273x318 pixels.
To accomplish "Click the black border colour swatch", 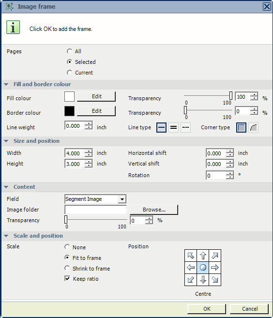I will 69,111.
